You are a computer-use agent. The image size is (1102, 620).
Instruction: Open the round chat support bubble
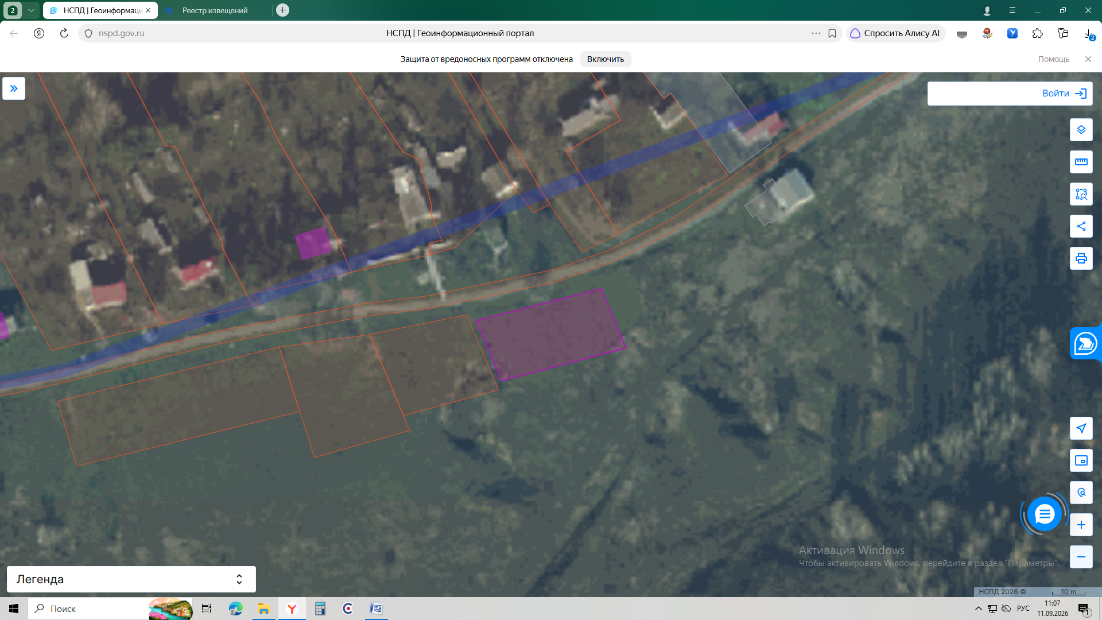[1044, 514]
